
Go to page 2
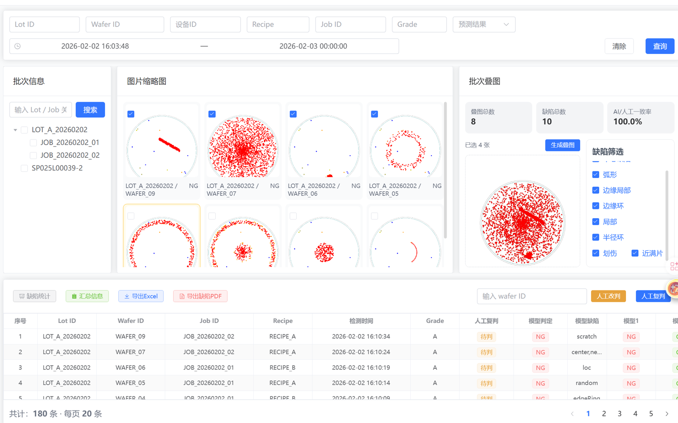coord(604,414)
